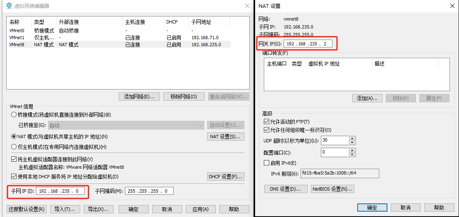
Task: Close the NAT 设置 dialog
Action: (x=452, y=6)
